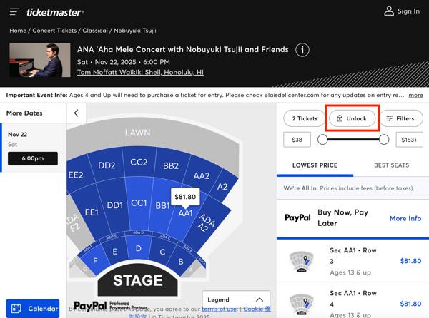Screen dimensions: 429x318
Task: Click the Ticketmaster logo
Action: click(x=55, y=12)
